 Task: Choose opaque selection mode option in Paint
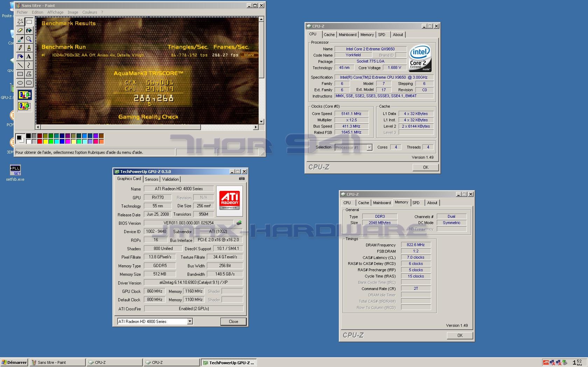click(x=24, y=95)
